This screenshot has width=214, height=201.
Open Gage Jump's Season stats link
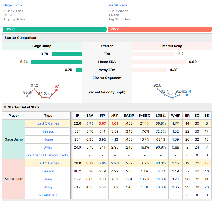(48, 131)
